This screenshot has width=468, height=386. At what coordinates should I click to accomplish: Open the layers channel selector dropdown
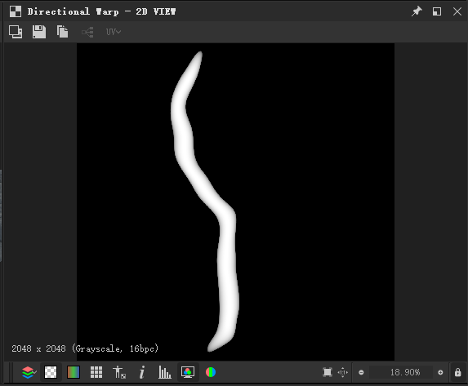coord(29,372)
